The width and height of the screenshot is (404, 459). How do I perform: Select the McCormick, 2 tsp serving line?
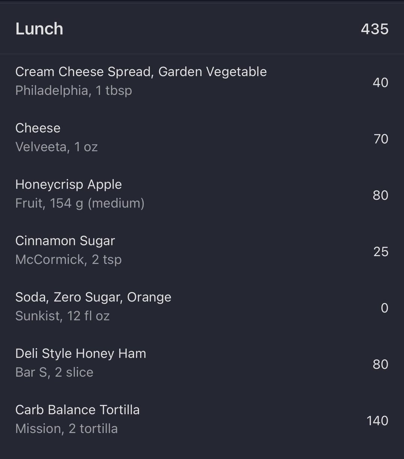(68, 260)
